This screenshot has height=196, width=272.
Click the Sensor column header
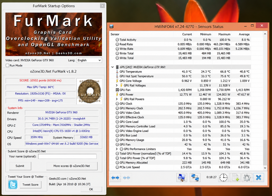click(115, 34)
